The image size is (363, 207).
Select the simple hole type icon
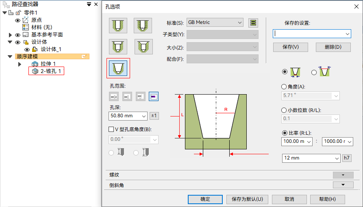pos(118,26)
